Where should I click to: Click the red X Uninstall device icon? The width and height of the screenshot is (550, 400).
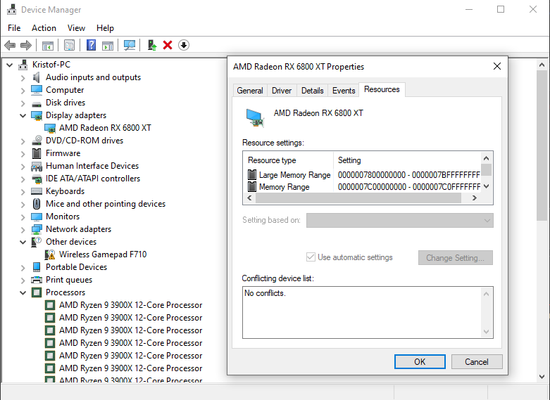click(x=168, y=45)
